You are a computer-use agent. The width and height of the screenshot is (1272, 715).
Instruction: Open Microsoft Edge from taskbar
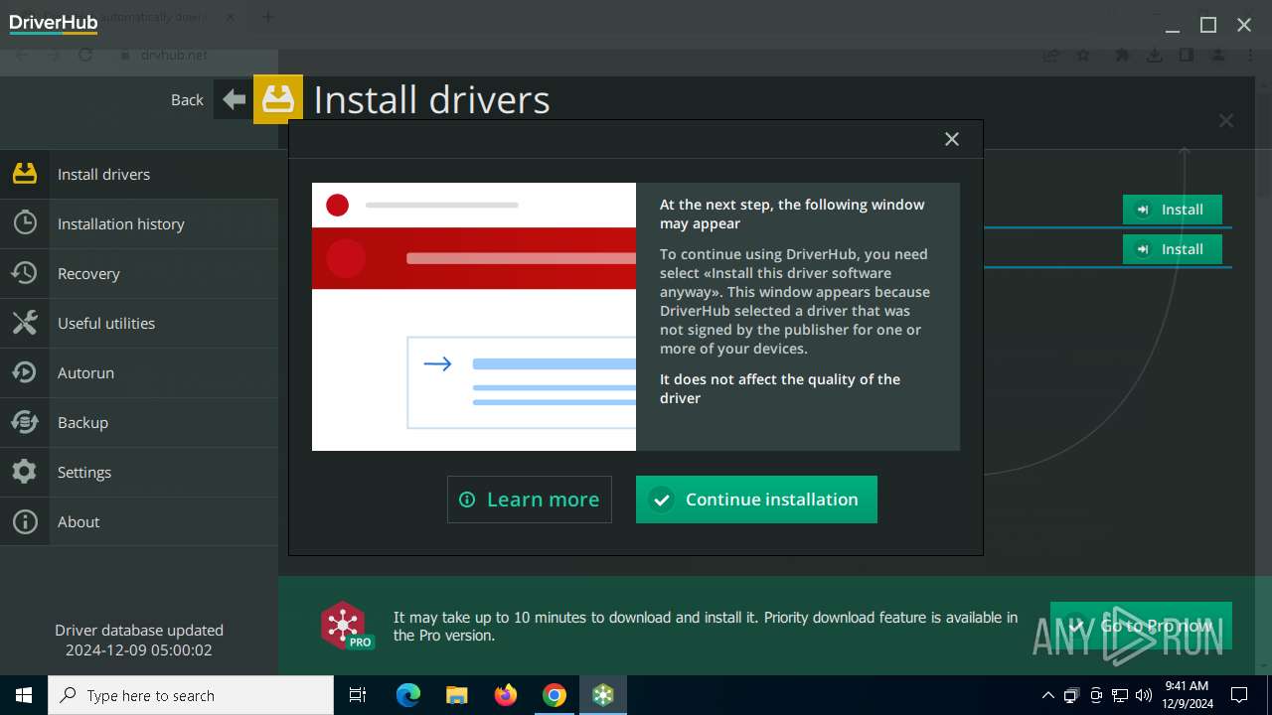tap(408, 695)
